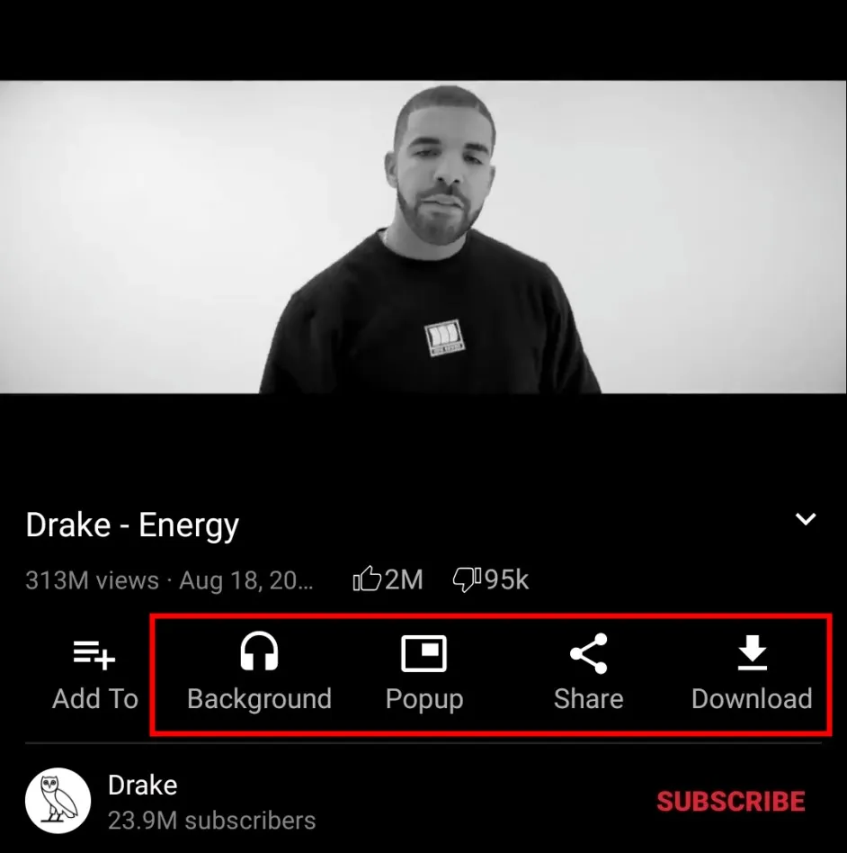
Task: Open Drake's owl channel avatar
Action: tap(58, 801)
